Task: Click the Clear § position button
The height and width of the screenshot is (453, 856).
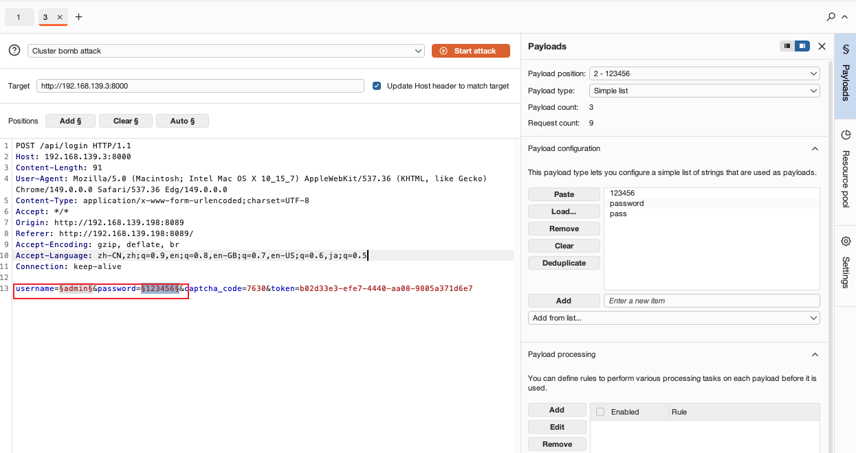Action: (126, 121)
